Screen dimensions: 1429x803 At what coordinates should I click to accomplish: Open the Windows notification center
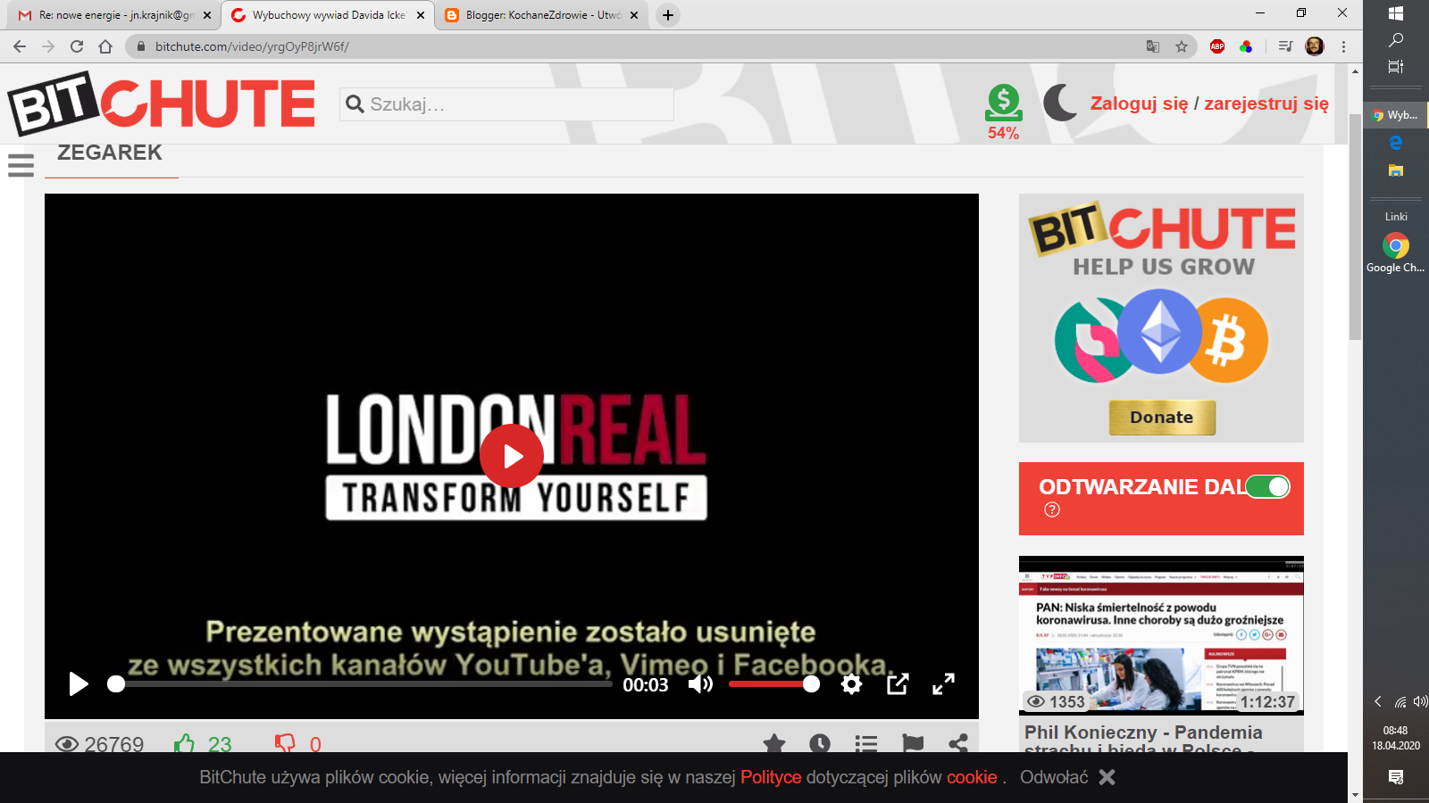(x=1396, y=777)
